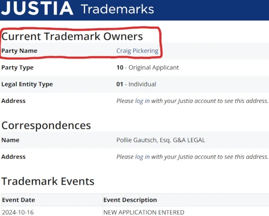Click the '10 - Original Applicant' party type value
This screenshot has width=269, height=216.
click(148, 68)
